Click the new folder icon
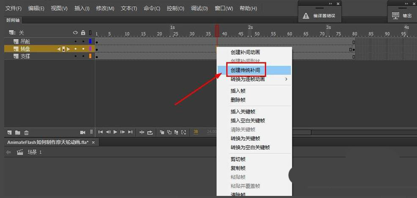This screenshot has width=417, height=198. pos(18,133)
